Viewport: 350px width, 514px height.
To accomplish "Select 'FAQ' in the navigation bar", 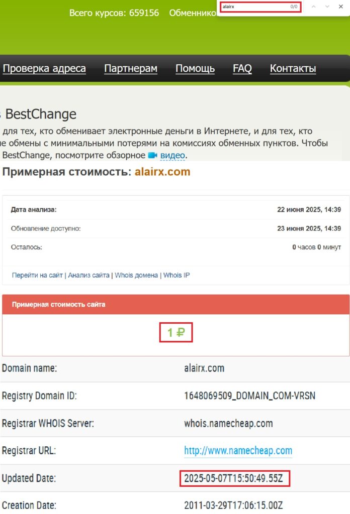I will coord(242,69).
